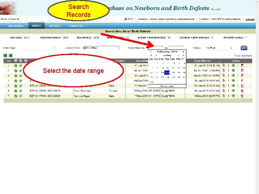Click first green Excel export icon above table
259x194 pixels.
(5, 55)
